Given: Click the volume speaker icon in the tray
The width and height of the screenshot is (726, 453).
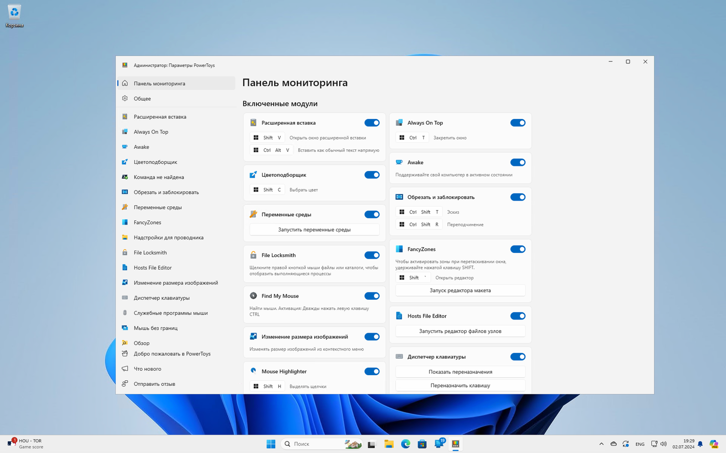Looking at the screenshot, I should (664, 444).
